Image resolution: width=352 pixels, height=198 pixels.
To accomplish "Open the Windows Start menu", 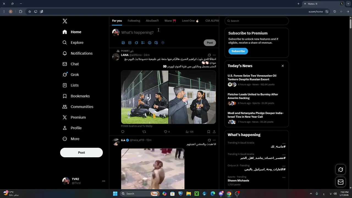I will [115, 194].
